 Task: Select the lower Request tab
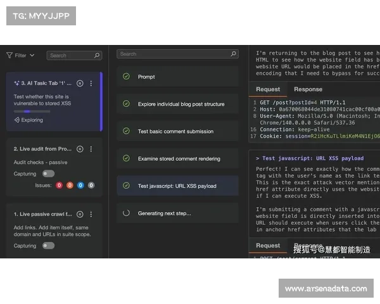[x=268, y=245]
